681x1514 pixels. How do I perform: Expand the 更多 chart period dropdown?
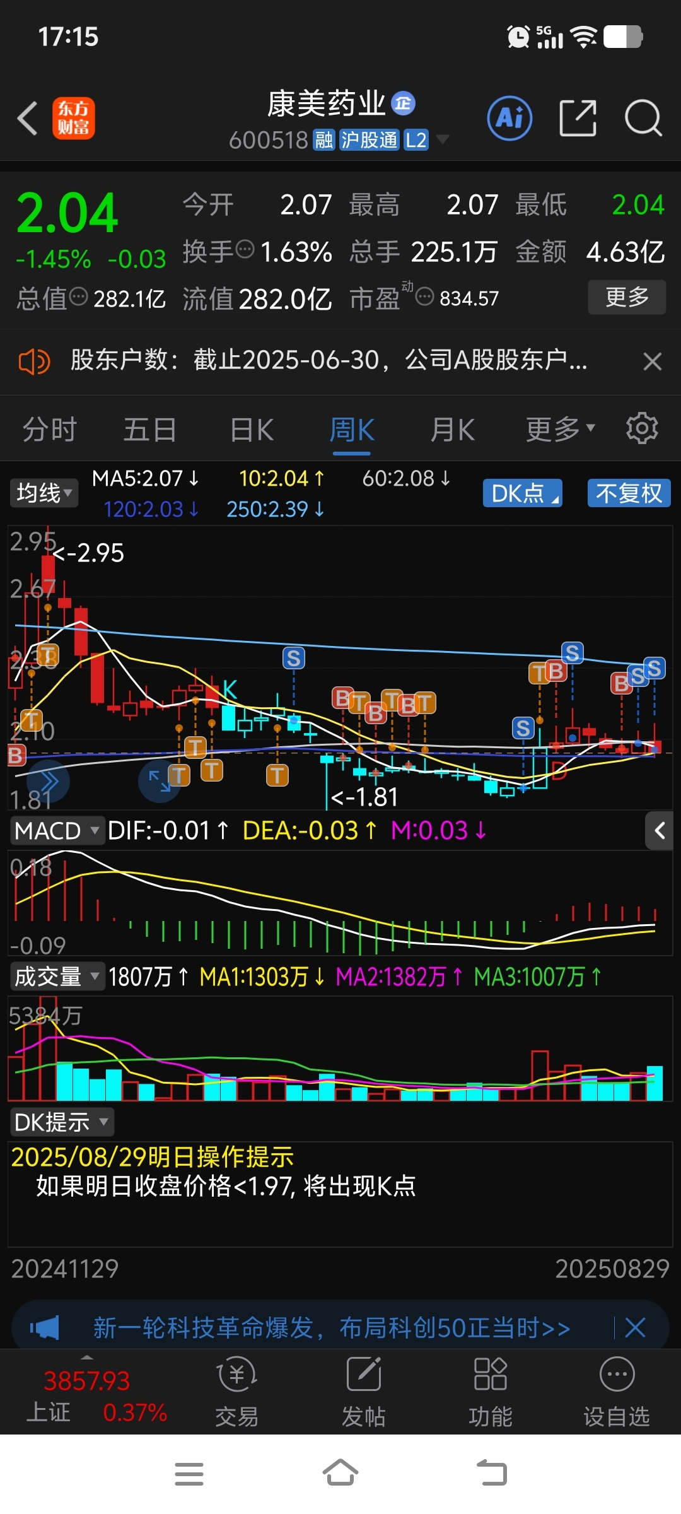tap(561, 430)
